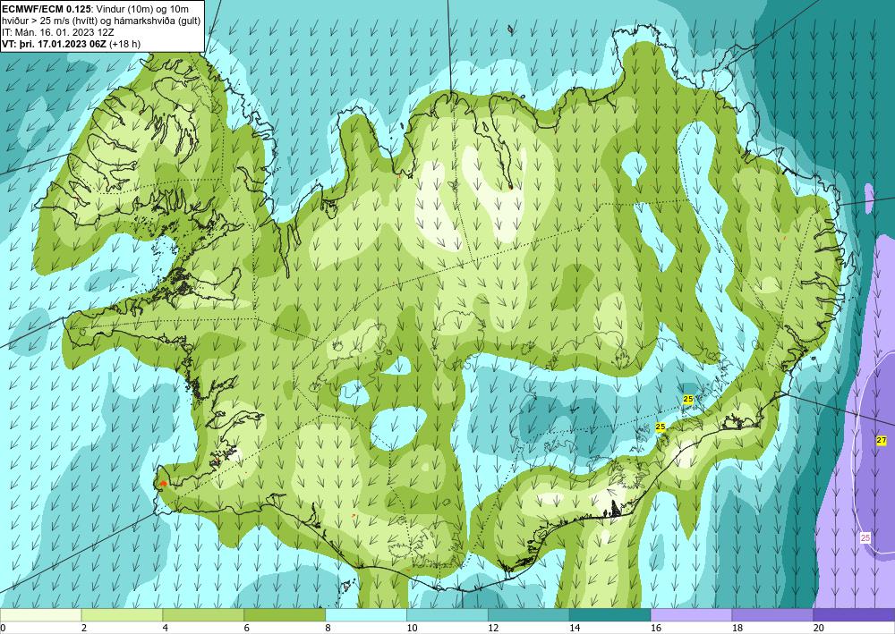Click the white-boxed "25" gust contour label

pos(865,537)
